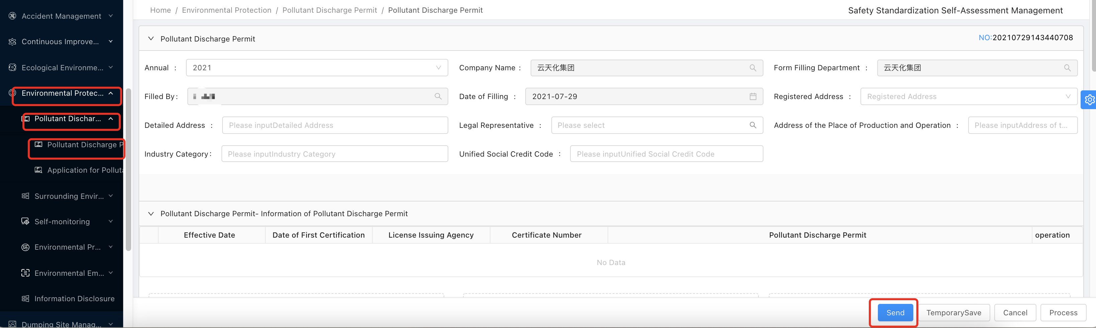Open Application for Pollutant menu item
Image resolution: width=1096 pixels, height=328 pixels.
click(x=61, y=170)
